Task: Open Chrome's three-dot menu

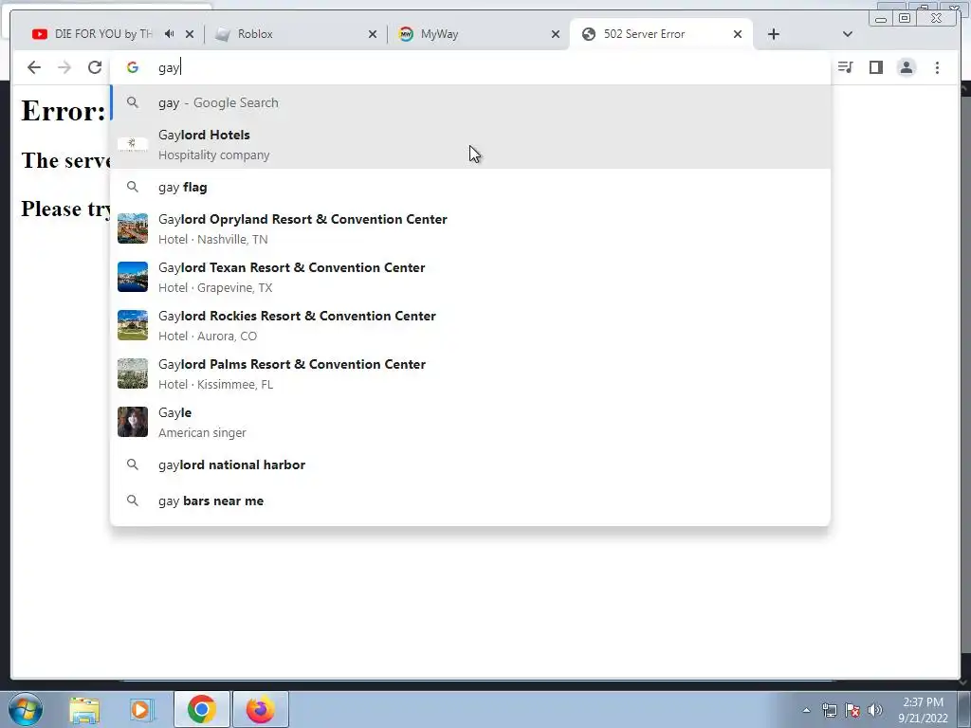Action: pos(937,67)
